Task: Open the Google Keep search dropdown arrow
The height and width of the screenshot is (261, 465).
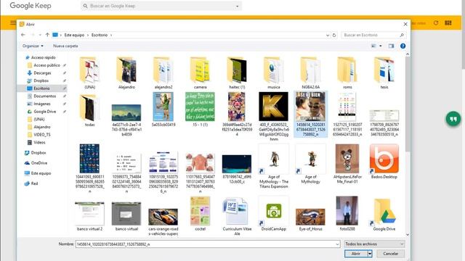Action: [238, 7]
